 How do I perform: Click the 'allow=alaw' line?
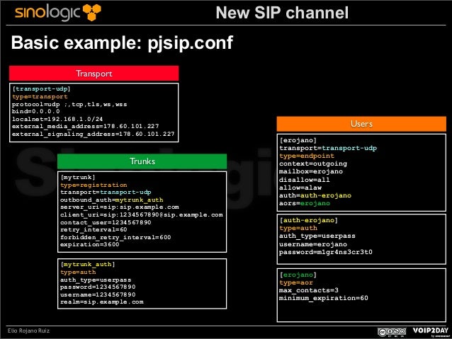click(300, 188)
